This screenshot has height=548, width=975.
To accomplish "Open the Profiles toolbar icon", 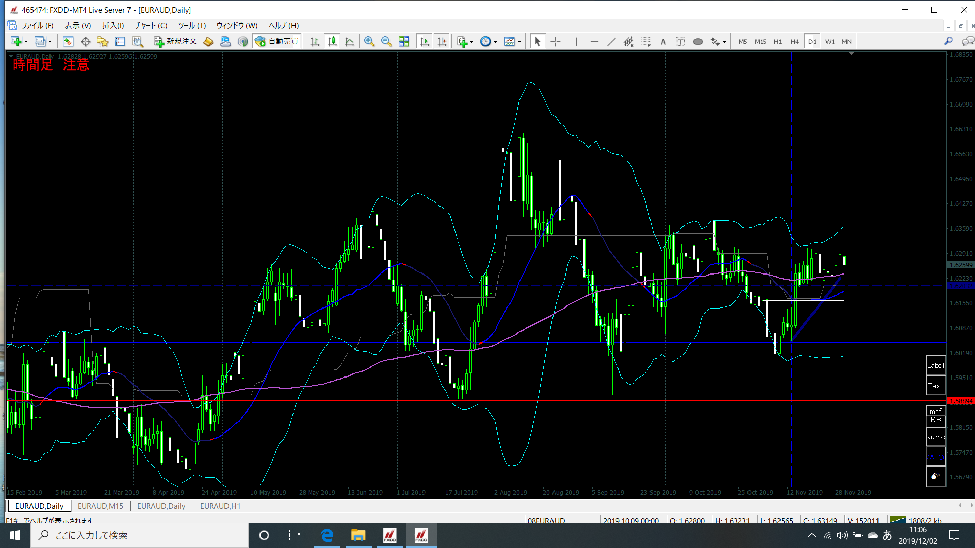I will tap(40, 42).
